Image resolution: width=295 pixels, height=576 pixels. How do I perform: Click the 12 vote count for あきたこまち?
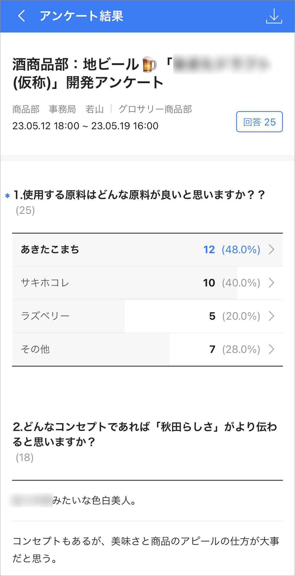pos(209,250)
